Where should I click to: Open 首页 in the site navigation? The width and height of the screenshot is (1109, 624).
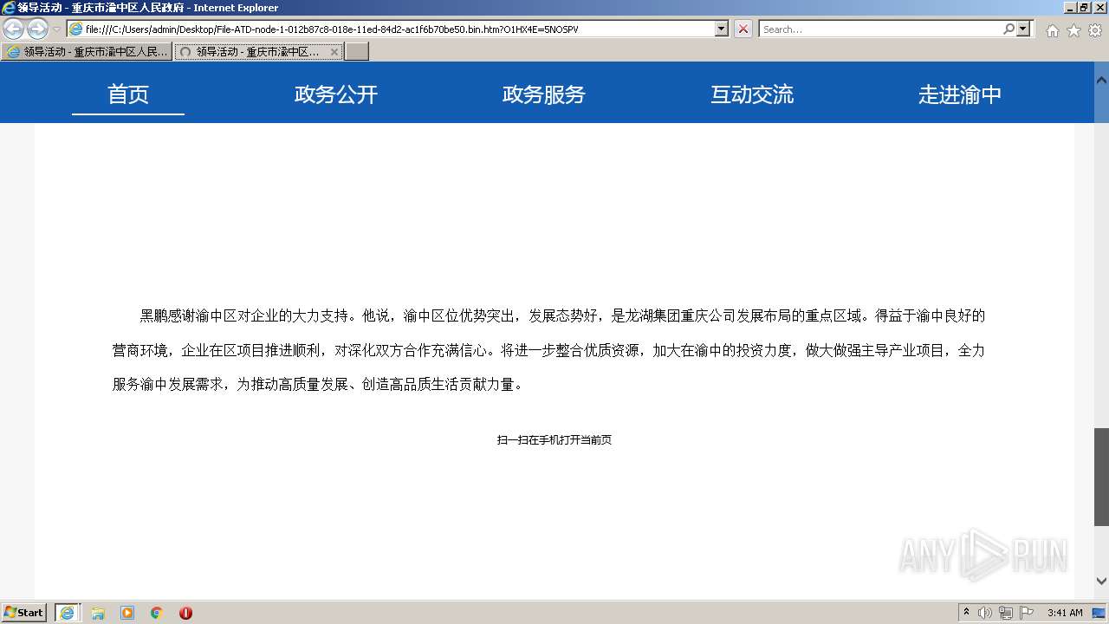(x=128, y=94)
